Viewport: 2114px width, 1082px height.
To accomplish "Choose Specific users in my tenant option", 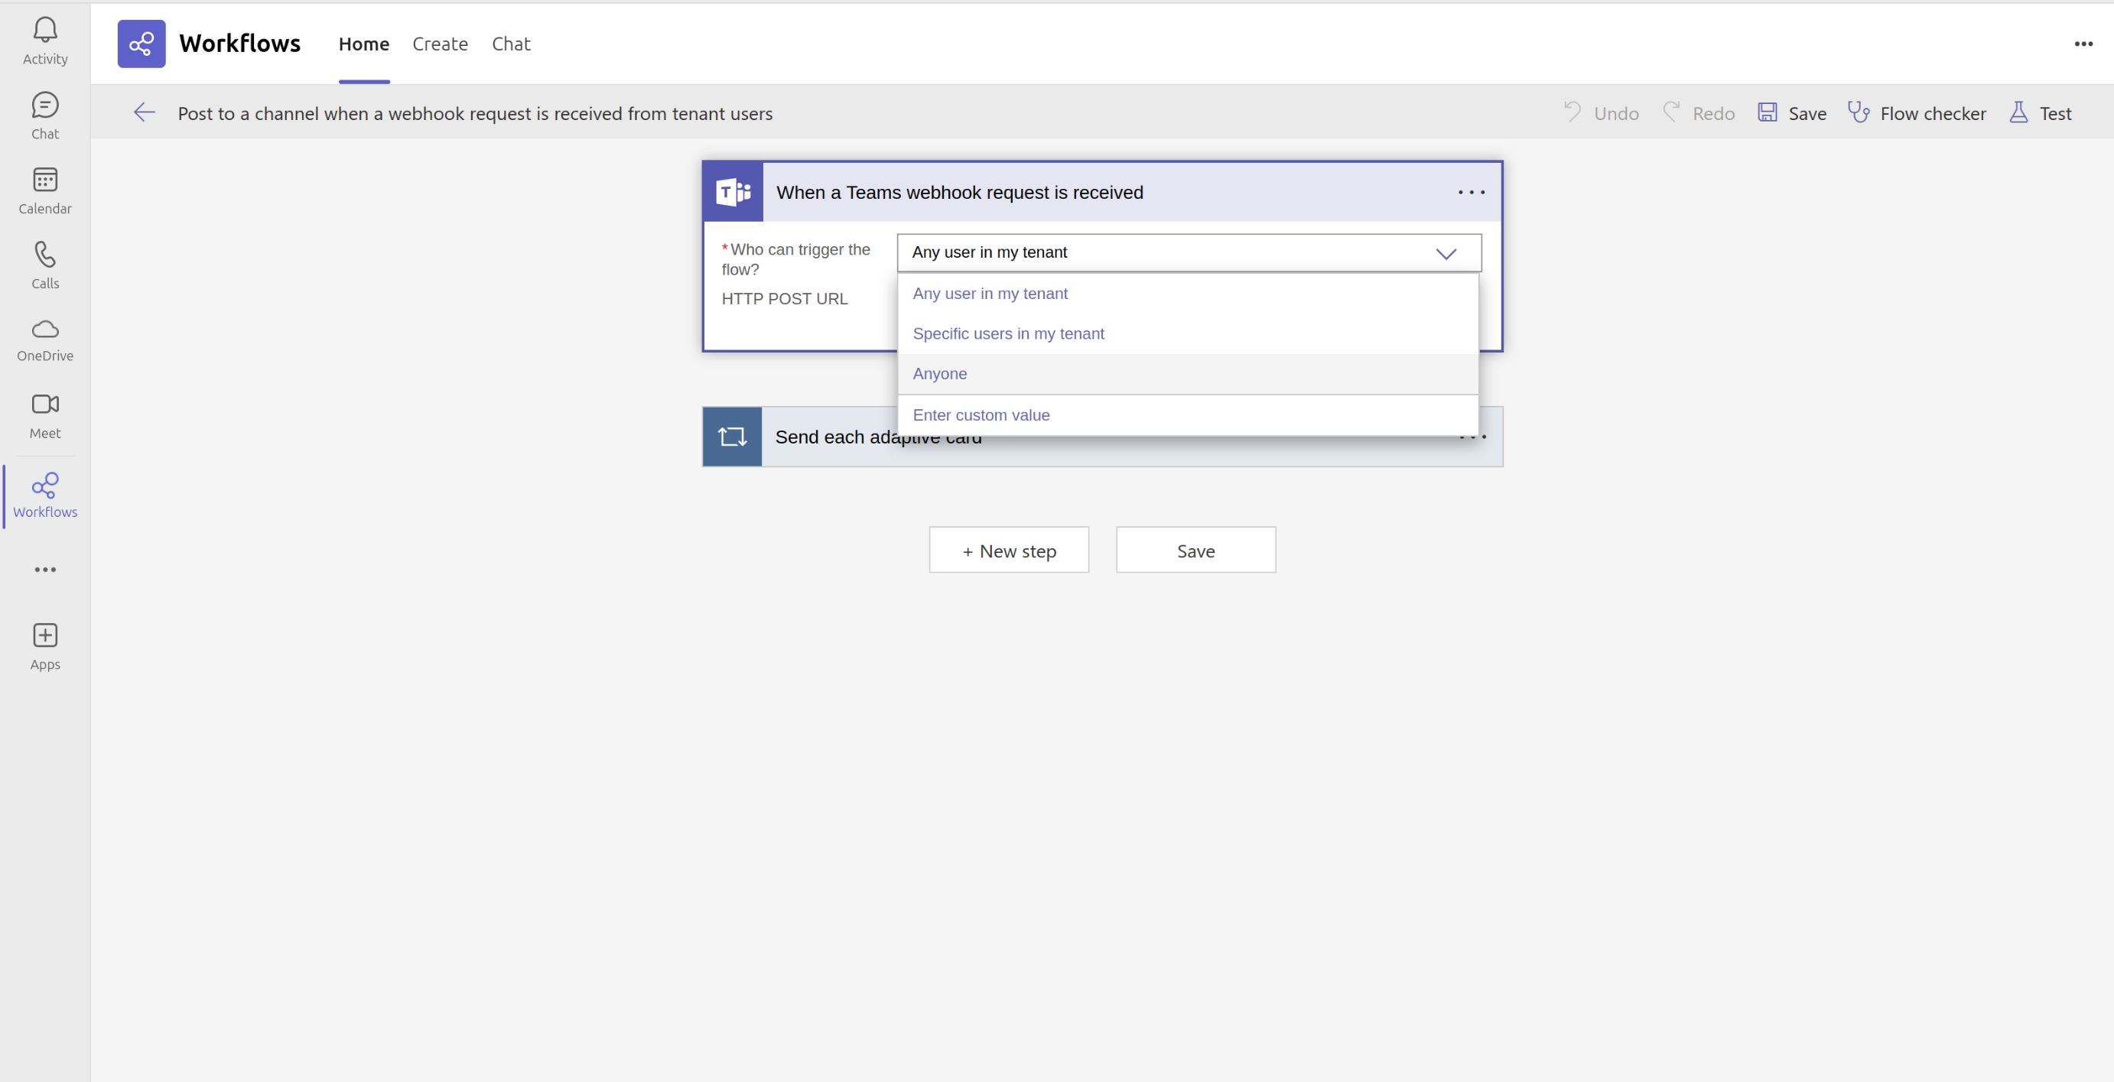I will [x=1009, y=333].
